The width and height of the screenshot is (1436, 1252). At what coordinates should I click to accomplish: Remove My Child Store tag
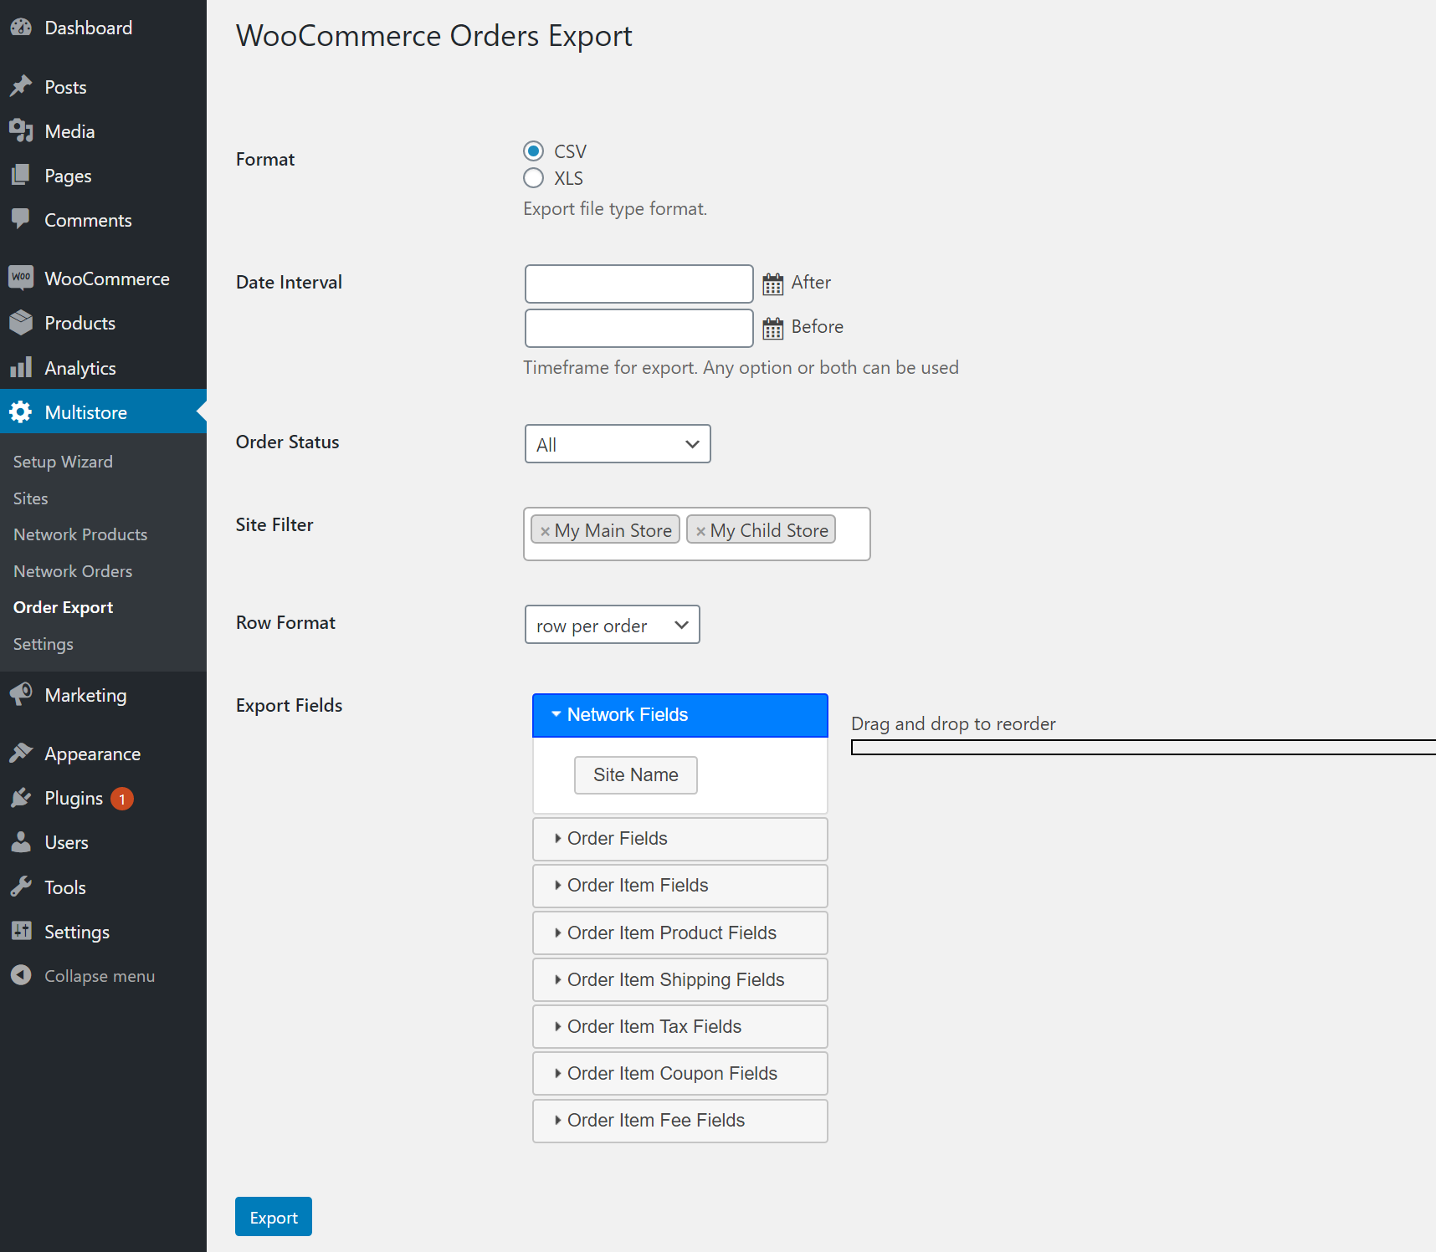(x=700, y=531)
